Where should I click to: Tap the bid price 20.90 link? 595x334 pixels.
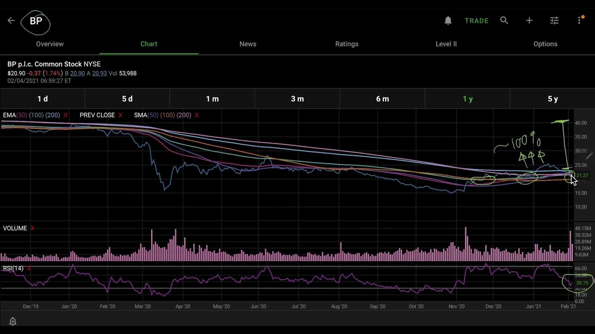(78, 73)
